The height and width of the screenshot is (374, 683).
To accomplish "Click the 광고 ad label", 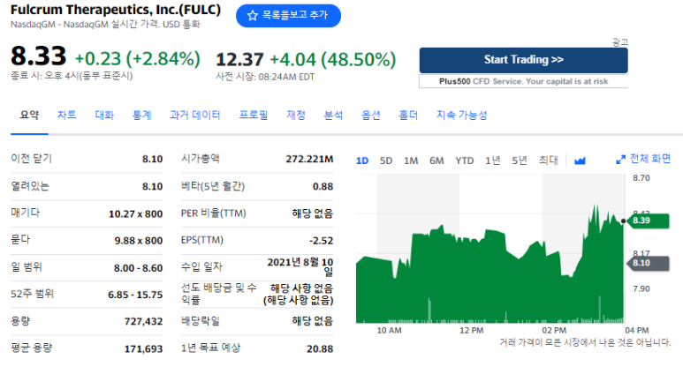I will tap(620, 42).
